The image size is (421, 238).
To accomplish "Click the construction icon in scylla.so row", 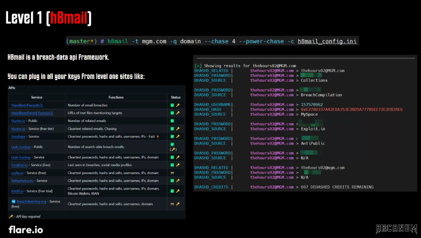I will tap(172, 173).
